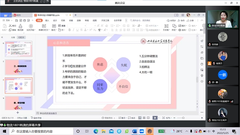Open the 62% zoom level dropdown
This screenshot has width=240, height=135.
(169, 118)
